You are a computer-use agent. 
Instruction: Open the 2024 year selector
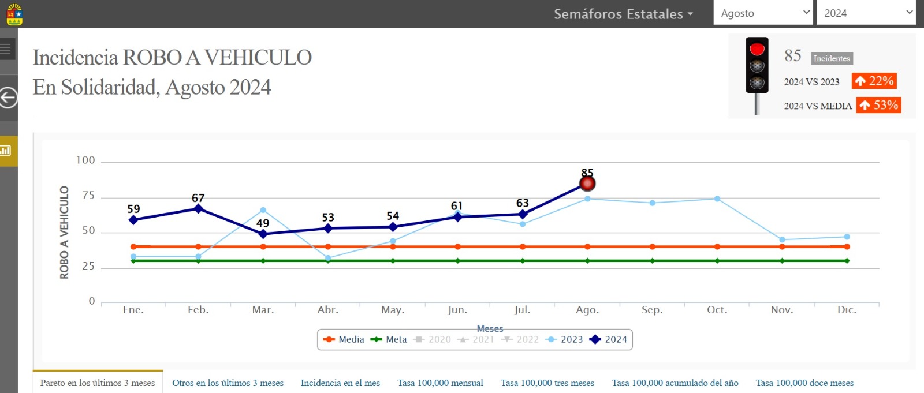tap(866, 13)
